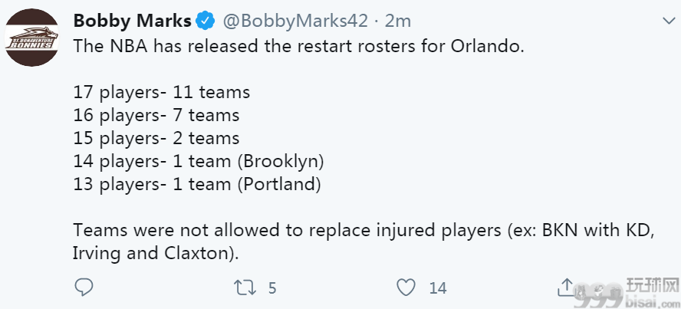Click the reply speech bubble icon
681x309 pixels.
[84, 288]
